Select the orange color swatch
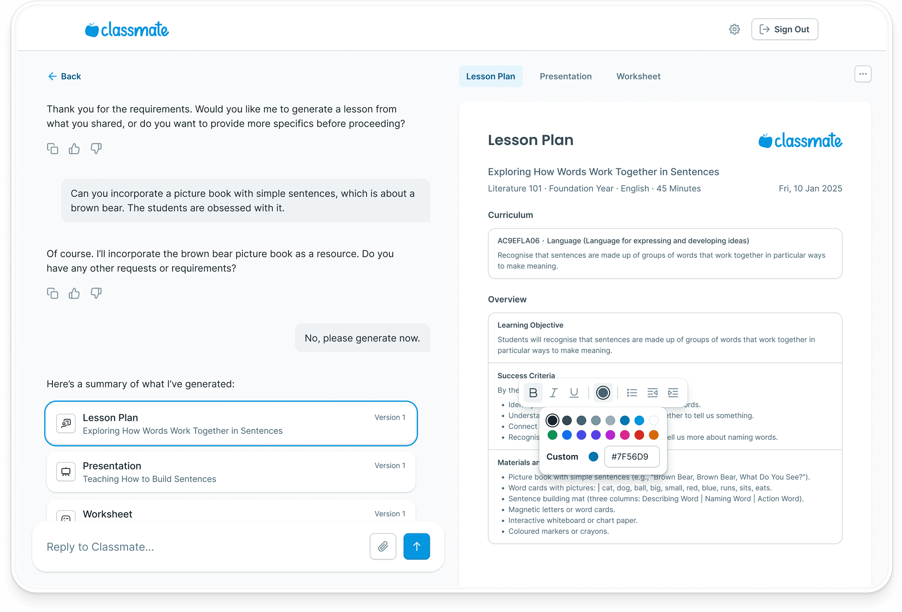The image size is (902, 612). coord(653,435)
